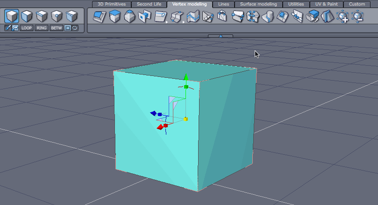378x205 pixels.
Task: Click the top face of the cube
Action: point(185,70)
